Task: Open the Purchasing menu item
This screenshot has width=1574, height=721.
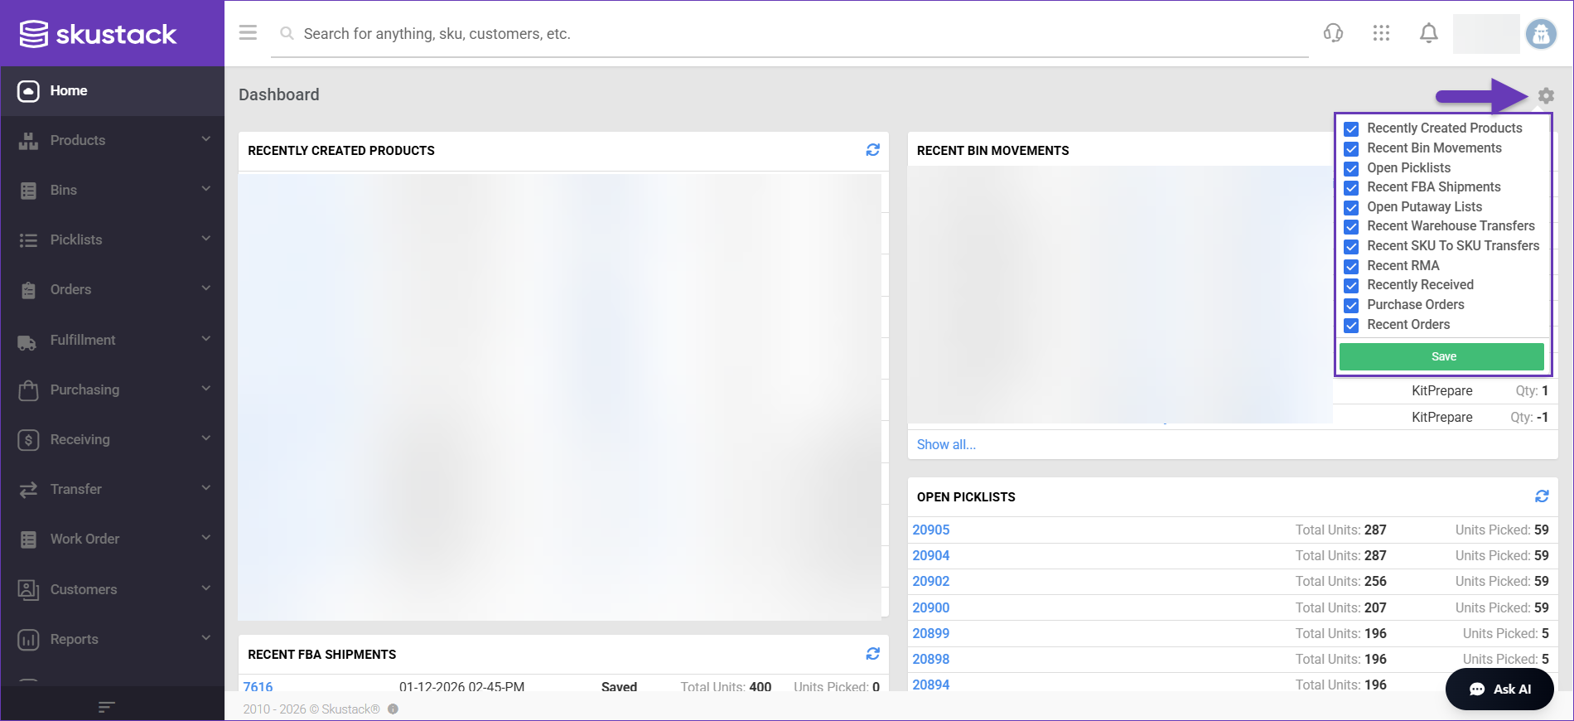Action: click(x=84, y=390)
